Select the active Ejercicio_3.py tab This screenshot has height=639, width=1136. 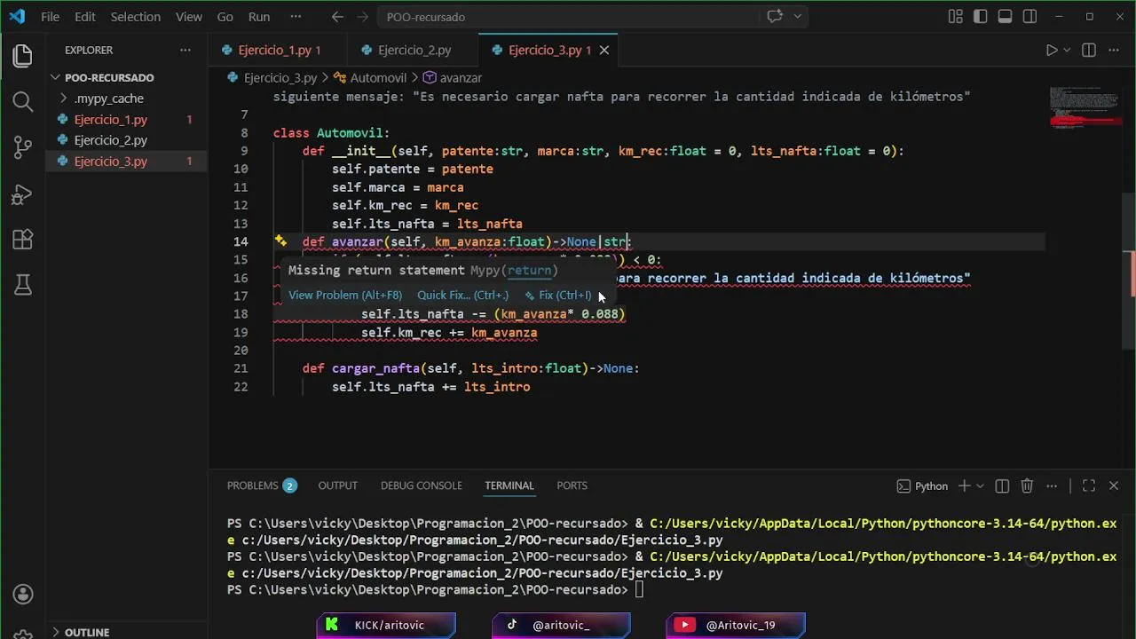pos(548,51)
